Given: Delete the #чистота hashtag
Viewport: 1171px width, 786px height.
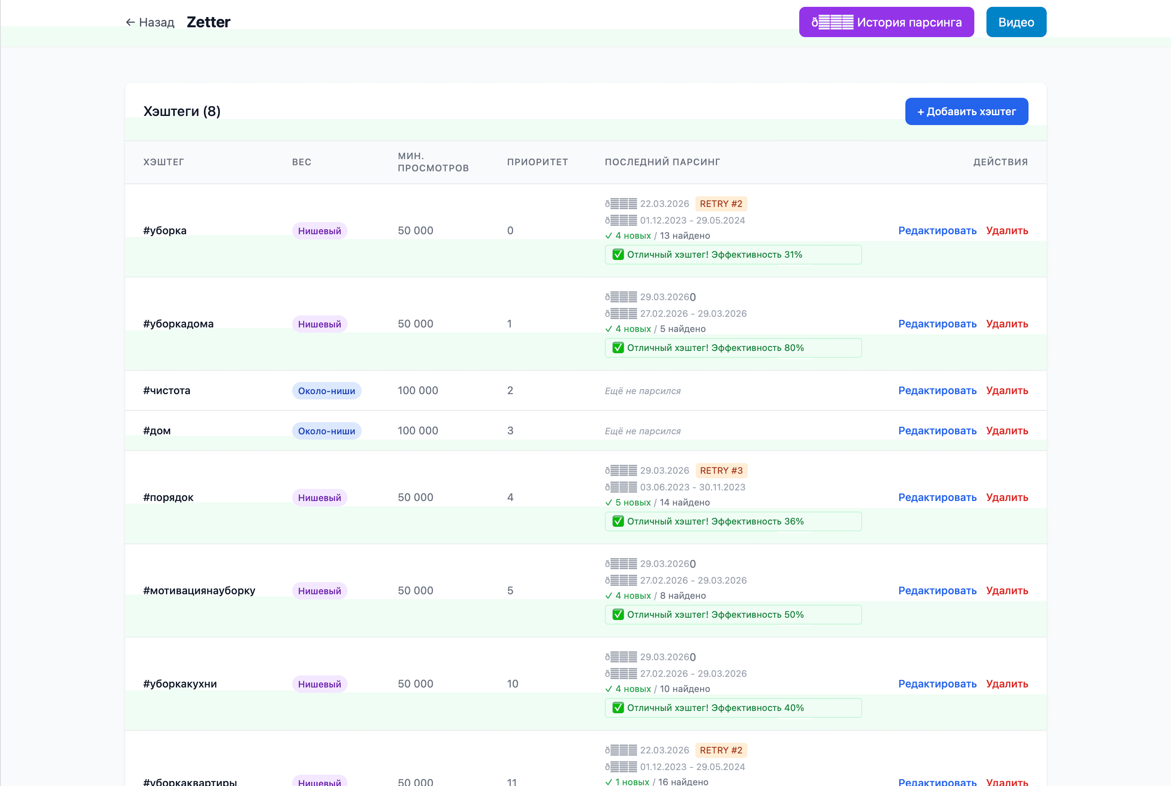Looking at the screenshot, I should click(1007, 390).
